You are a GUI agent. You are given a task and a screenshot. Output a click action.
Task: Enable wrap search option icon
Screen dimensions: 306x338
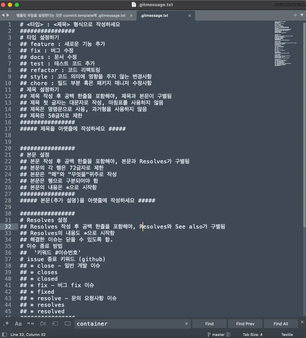(x=43, y=324)
